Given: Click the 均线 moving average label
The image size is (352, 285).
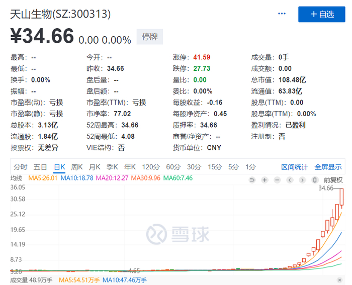Looking at the screenshot, I should [x=17, y=178].
